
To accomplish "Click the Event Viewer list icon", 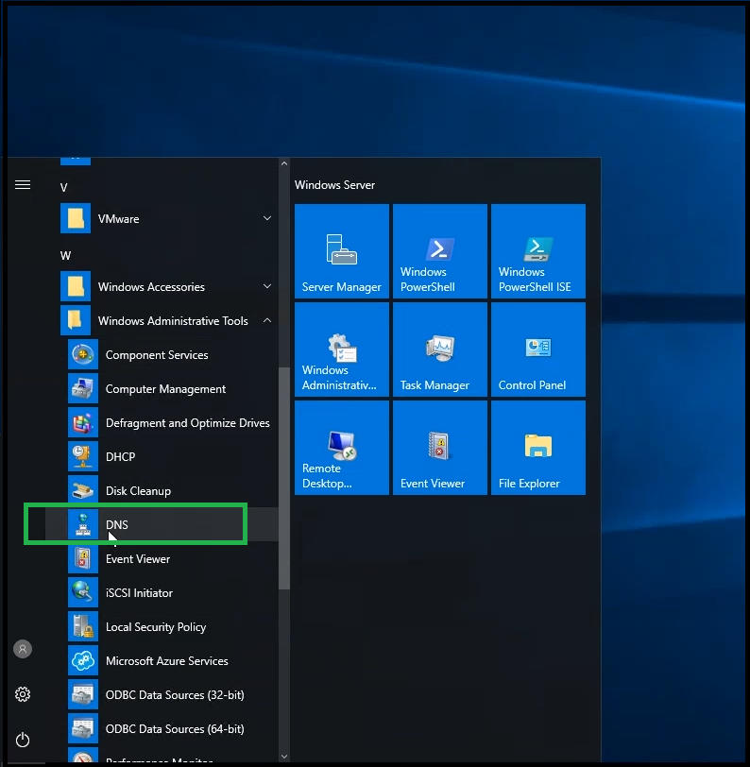I will click(x=83, y=558).
